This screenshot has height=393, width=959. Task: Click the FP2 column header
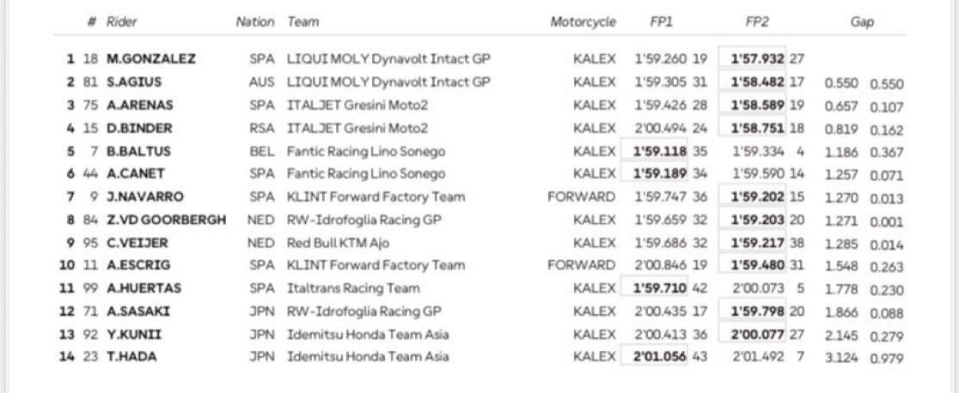click(756, 22)
